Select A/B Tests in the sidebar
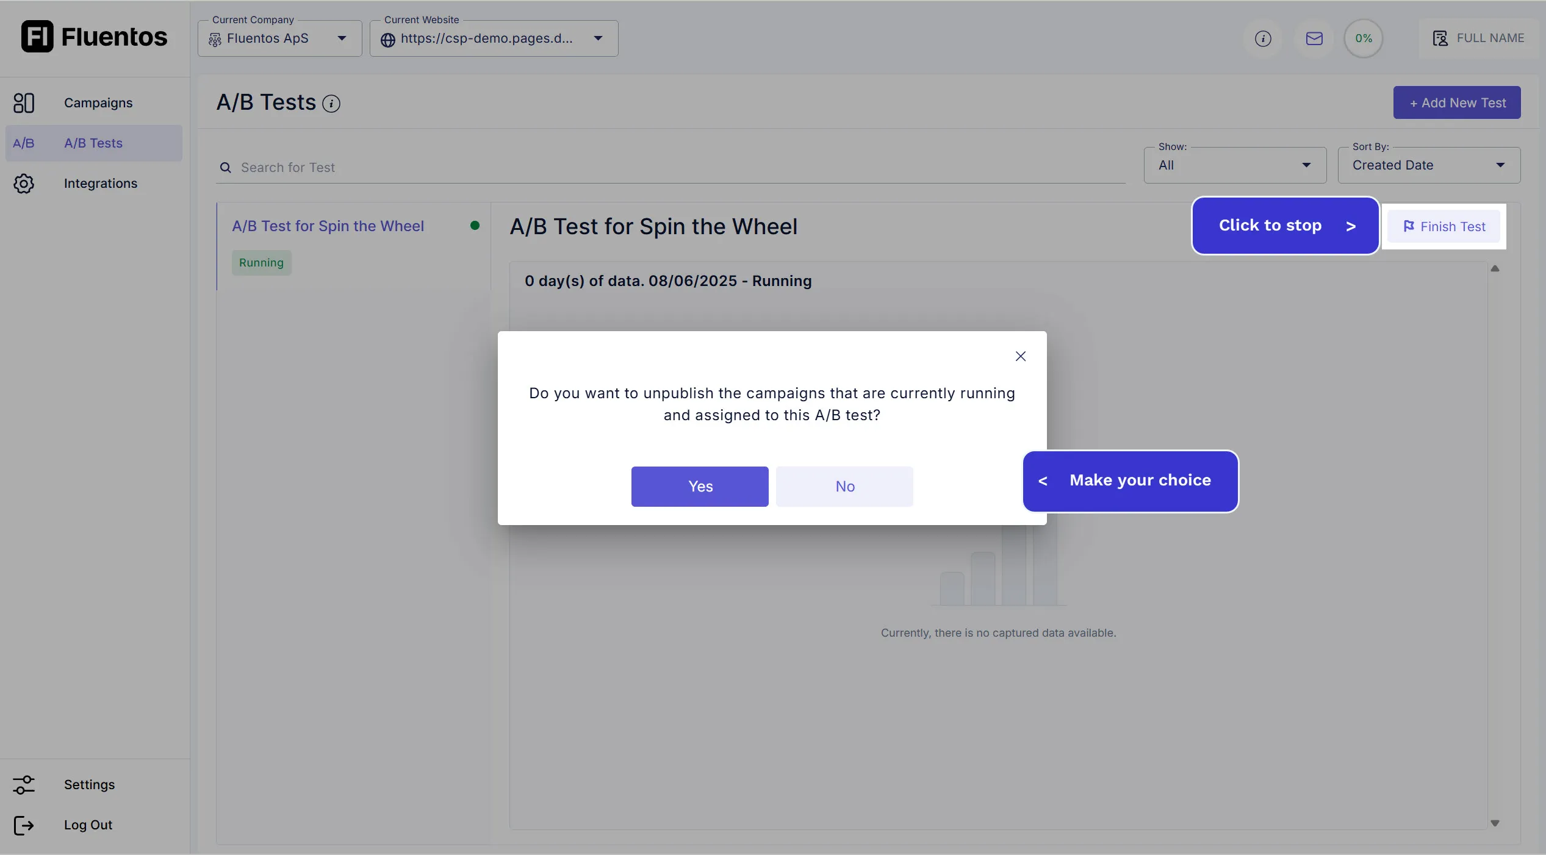The height and width of the screenshot is (855, 1546). point(92,143)
